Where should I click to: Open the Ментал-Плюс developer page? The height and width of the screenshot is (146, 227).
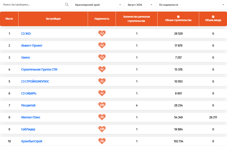coord(31,117)
